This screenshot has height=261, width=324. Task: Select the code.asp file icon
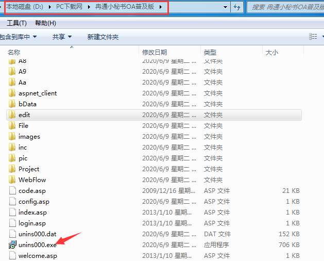tap(12, 190)
